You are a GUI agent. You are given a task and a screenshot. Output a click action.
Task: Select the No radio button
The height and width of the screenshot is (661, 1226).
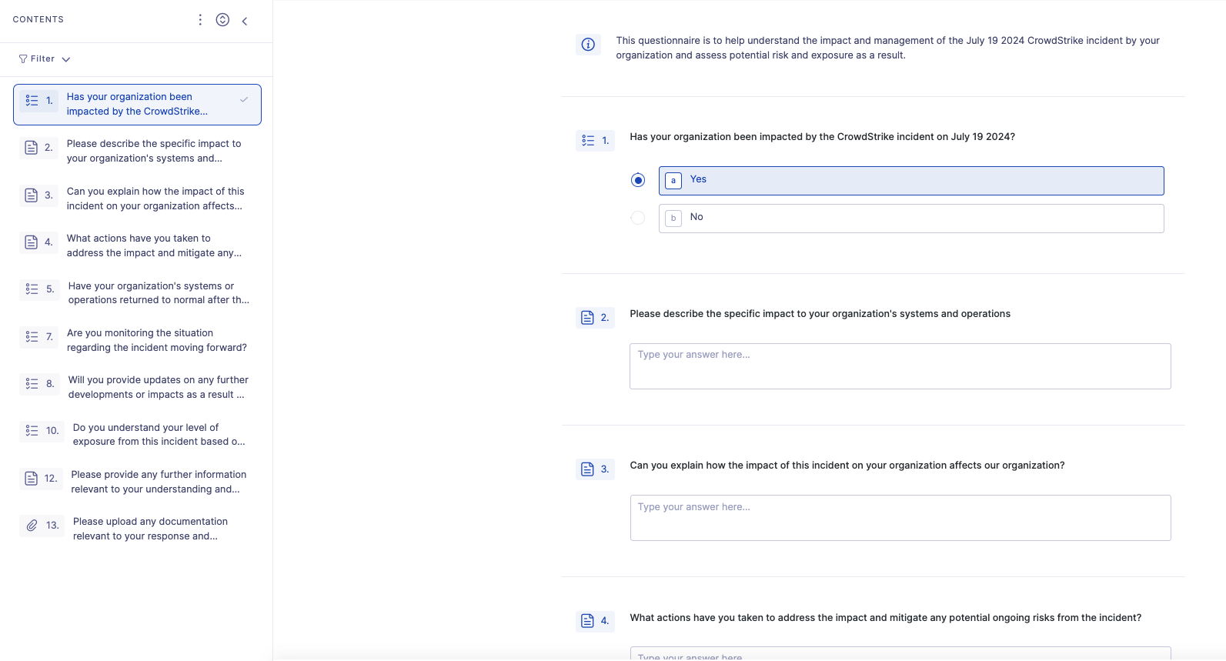pos(638,218)
